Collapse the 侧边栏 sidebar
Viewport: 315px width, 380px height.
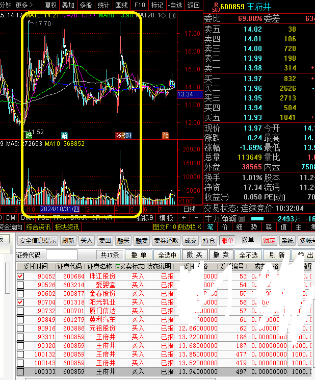pyautogui.click(x=190, y=227)
